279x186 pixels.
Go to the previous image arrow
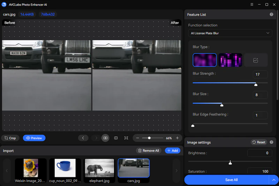click(x=83, y=138)
